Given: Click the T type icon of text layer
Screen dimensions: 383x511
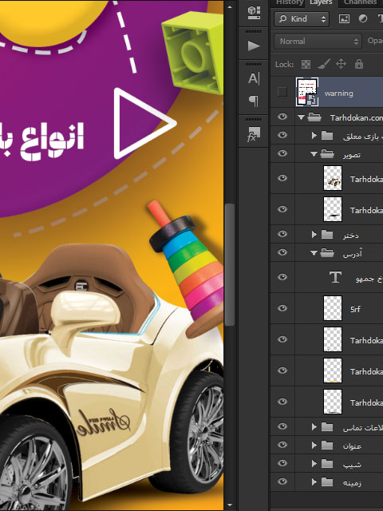Looking at the screenshot, I should (335, 277).
